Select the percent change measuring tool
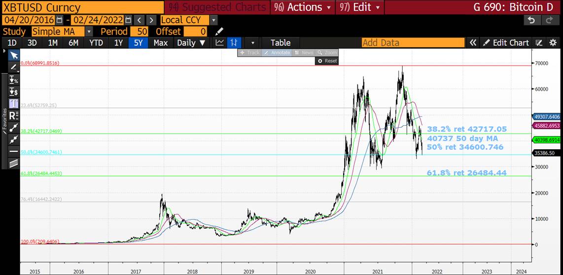This screenshot has height=275, width=563. (13, 79)
